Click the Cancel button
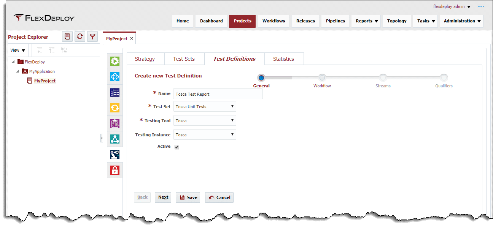The width and height of the screenshot is (493, 229). coord(219,197)
